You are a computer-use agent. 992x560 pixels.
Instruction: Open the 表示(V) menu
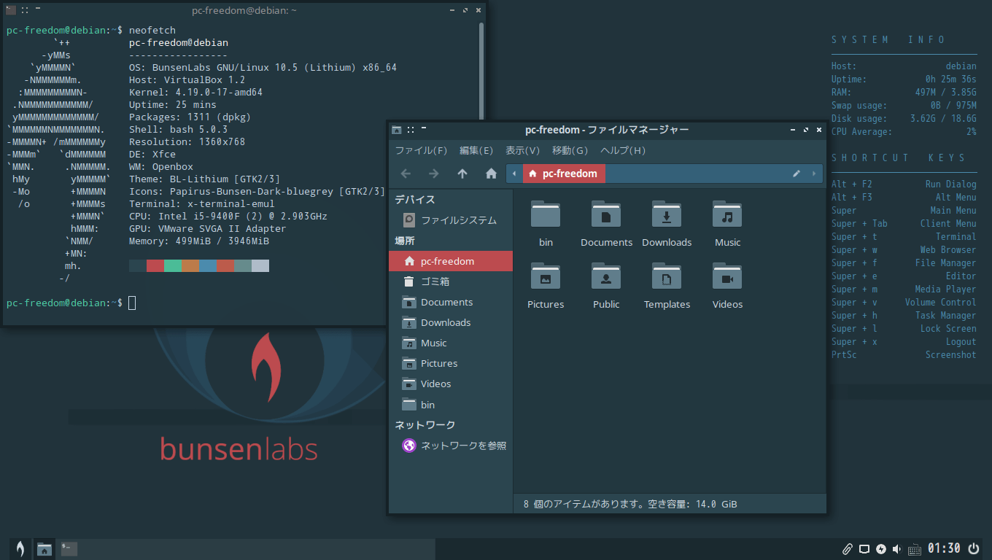click(522, 151)
